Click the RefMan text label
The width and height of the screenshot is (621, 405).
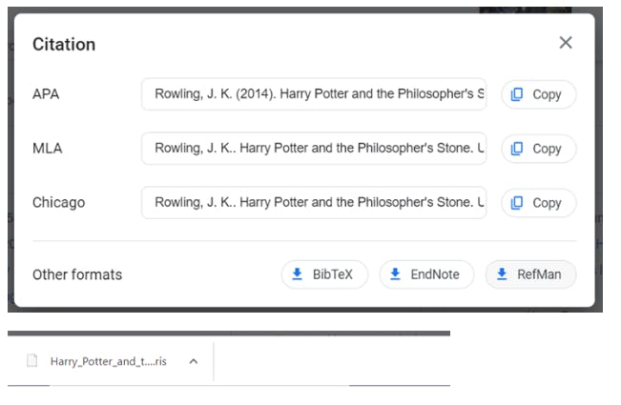point(539,274)
